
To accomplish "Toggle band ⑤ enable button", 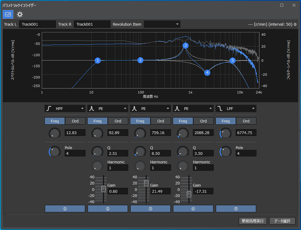I will [x=236, y=209].
